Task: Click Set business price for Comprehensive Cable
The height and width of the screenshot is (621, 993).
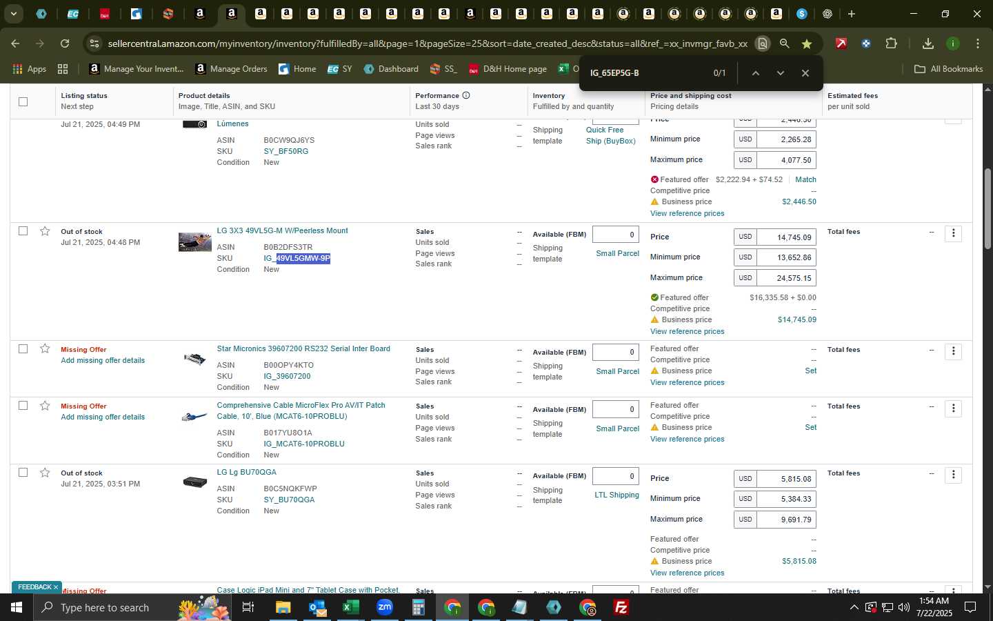Action: tap(811, 427)
